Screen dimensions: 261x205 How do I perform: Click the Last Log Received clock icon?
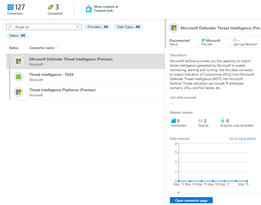pyautogui.click(x=235, y=40)
